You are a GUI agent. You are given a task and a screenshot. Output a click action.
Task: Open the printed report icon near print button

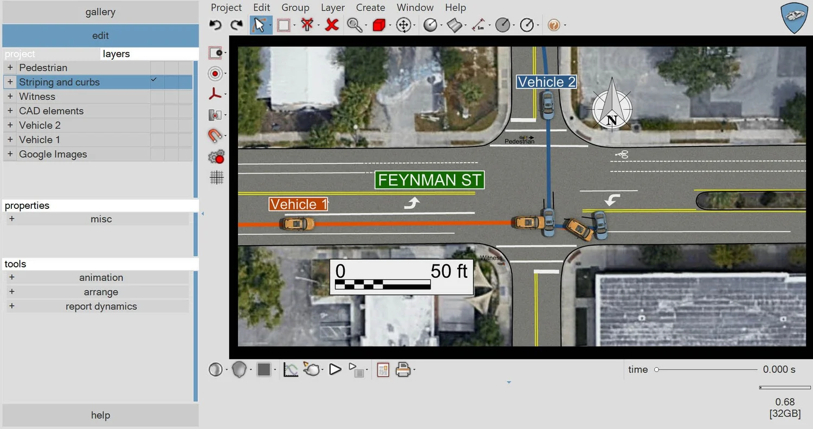point(383,369)
